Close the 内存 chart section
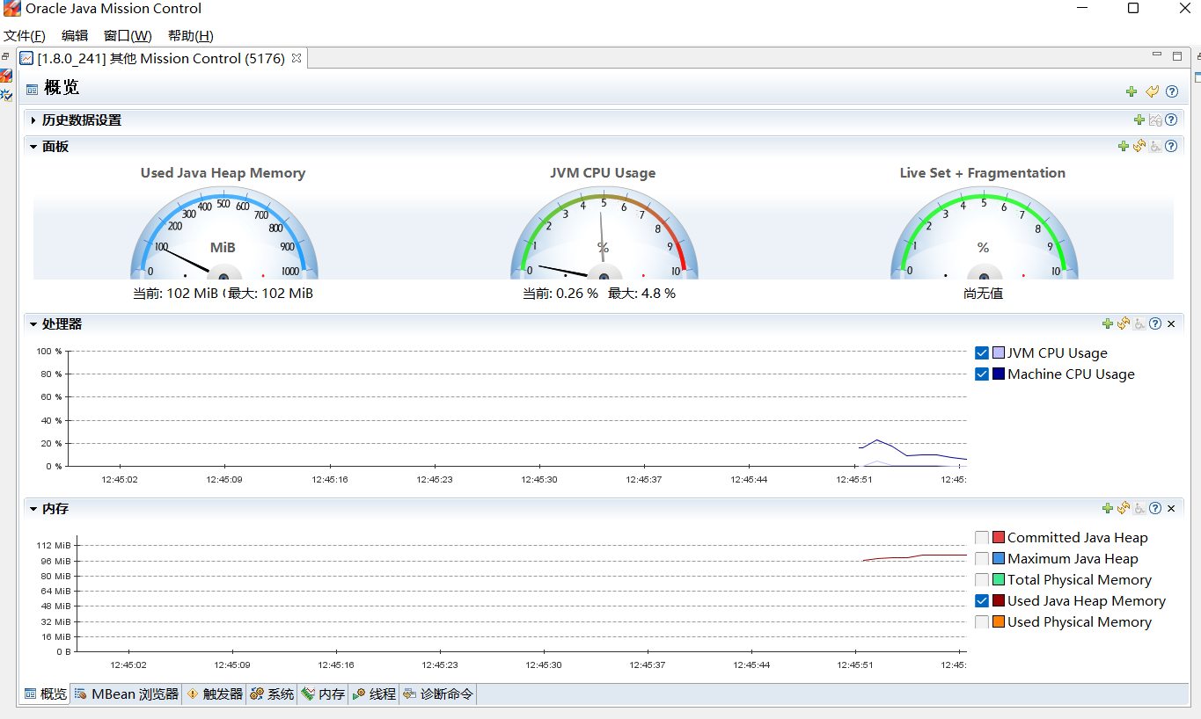 [1171, 509]
